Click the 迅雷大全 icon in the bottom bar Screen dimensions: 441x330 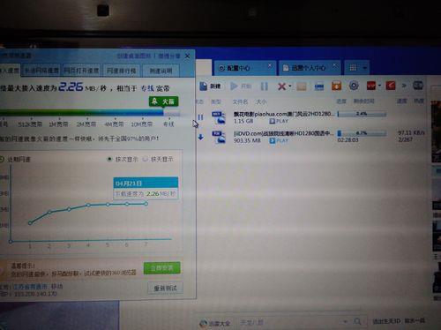click(203, 323)
